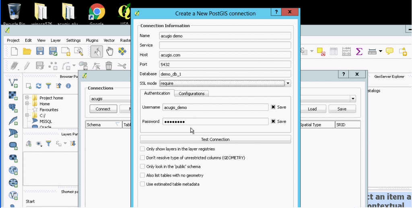Expand the C:/ drive tree node

27,115
